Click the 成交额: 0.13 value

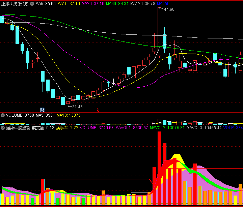(x=43, y=128)
